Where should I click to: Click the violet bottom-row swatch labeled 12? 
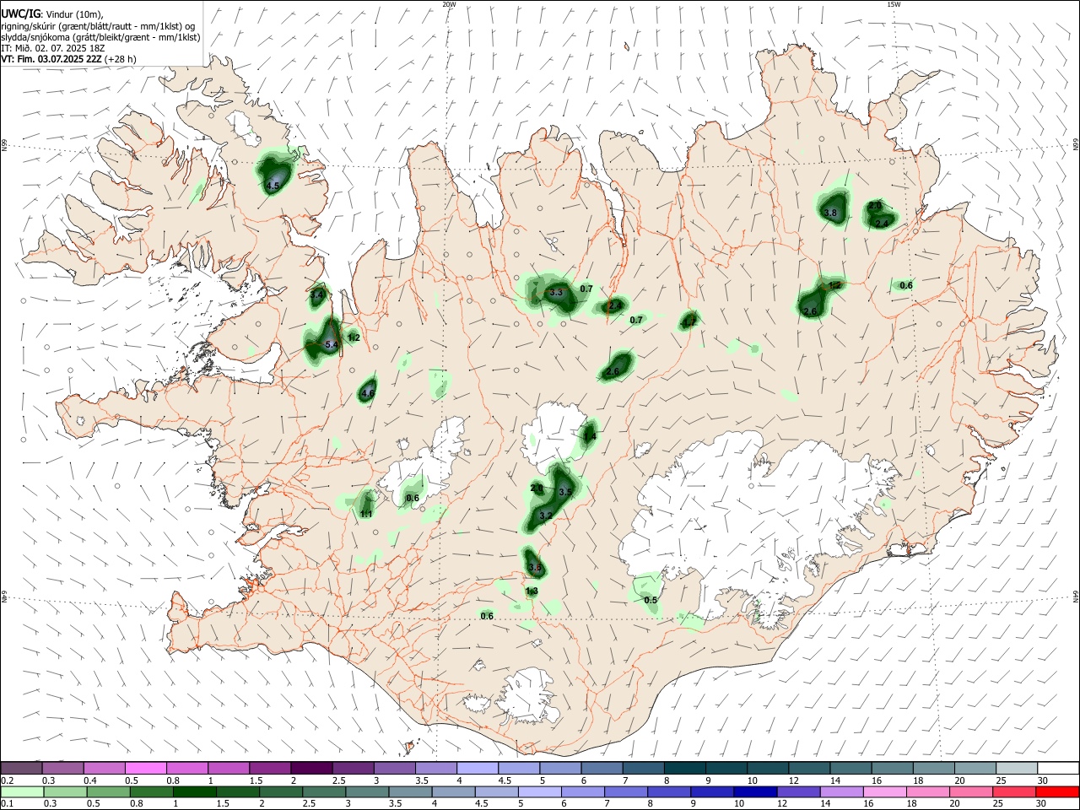(797, 791)
